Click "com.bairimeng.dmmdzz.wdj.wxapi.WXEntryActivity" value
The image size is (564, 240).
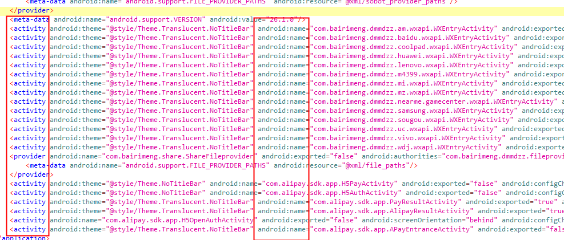[406, 148]
